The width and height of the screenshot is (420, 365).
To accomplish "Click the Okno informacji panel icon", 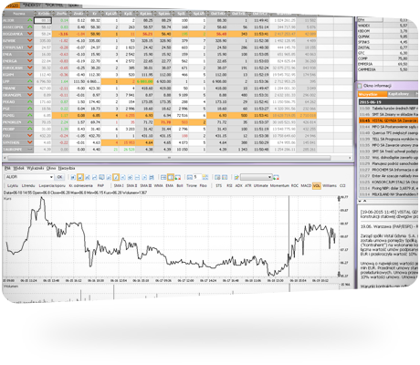I will coord(360,86).
